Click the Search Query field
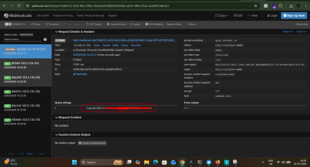The image size is (310, 167). 23,39
